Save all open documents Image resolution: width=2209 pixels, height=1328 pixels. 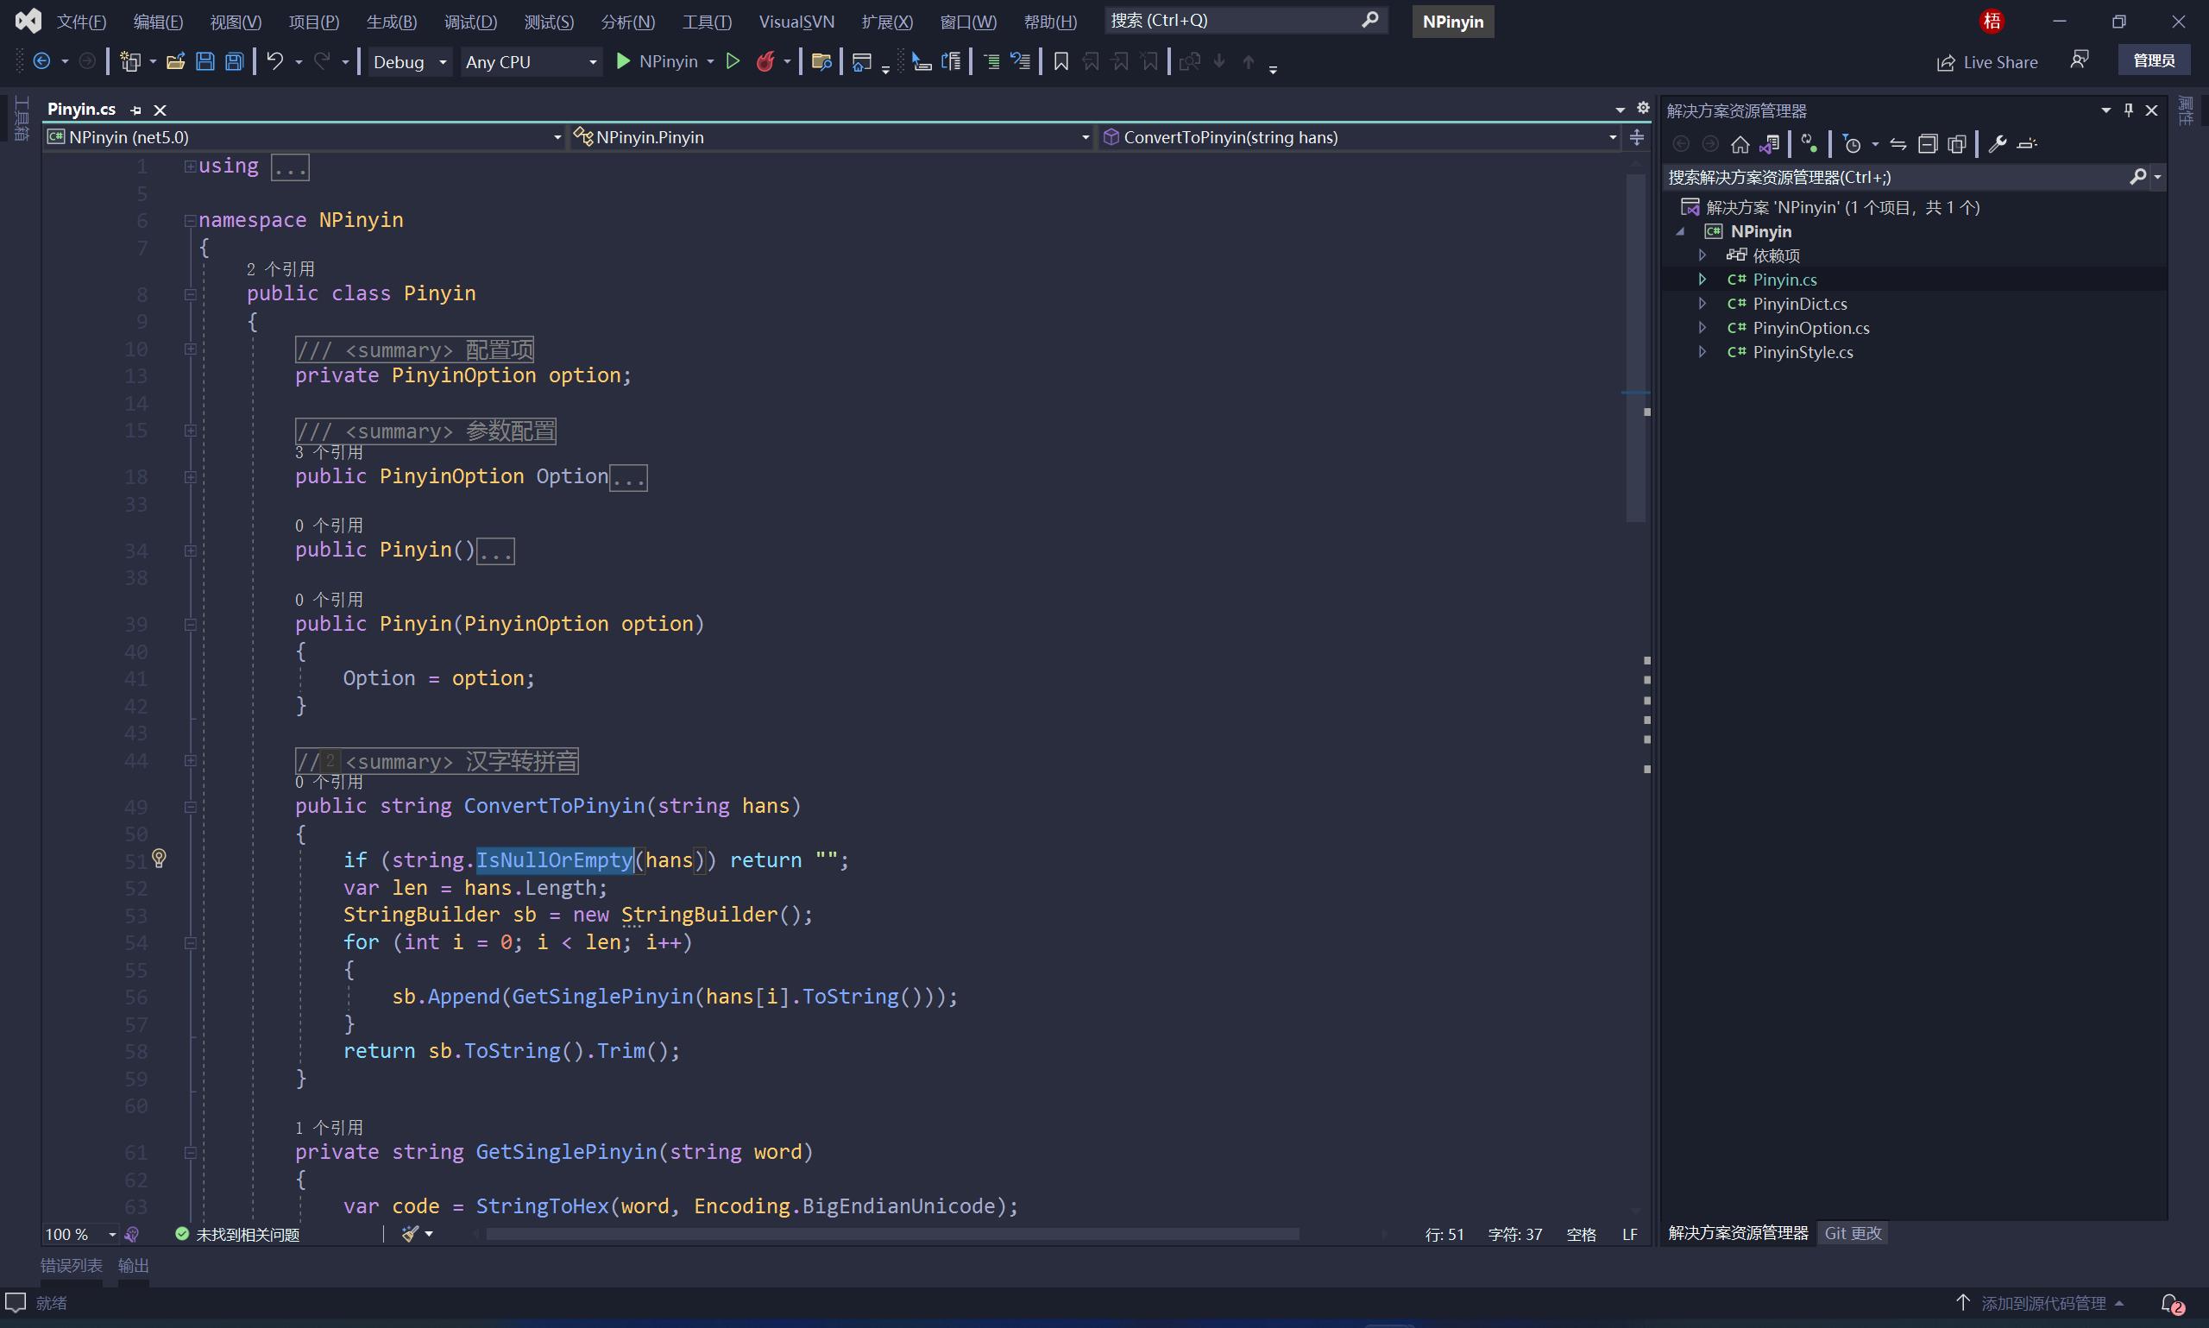pos(234,61)
